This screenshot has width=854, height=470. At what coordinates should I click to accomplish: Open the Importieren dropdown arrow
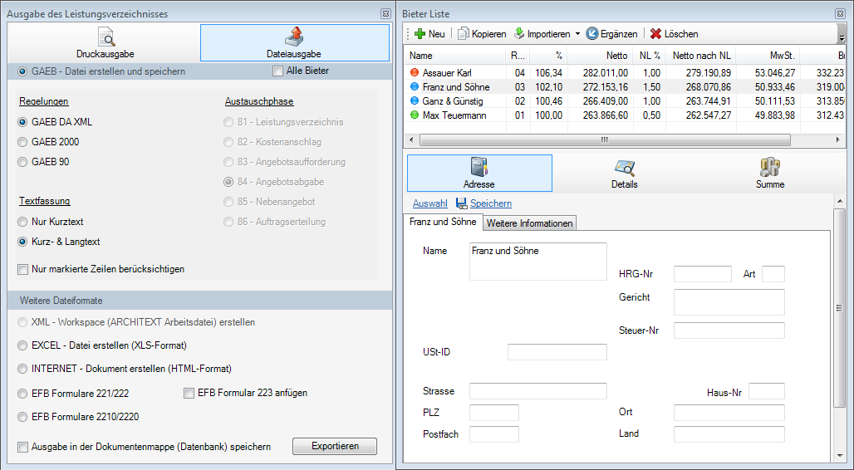[577, 34]
